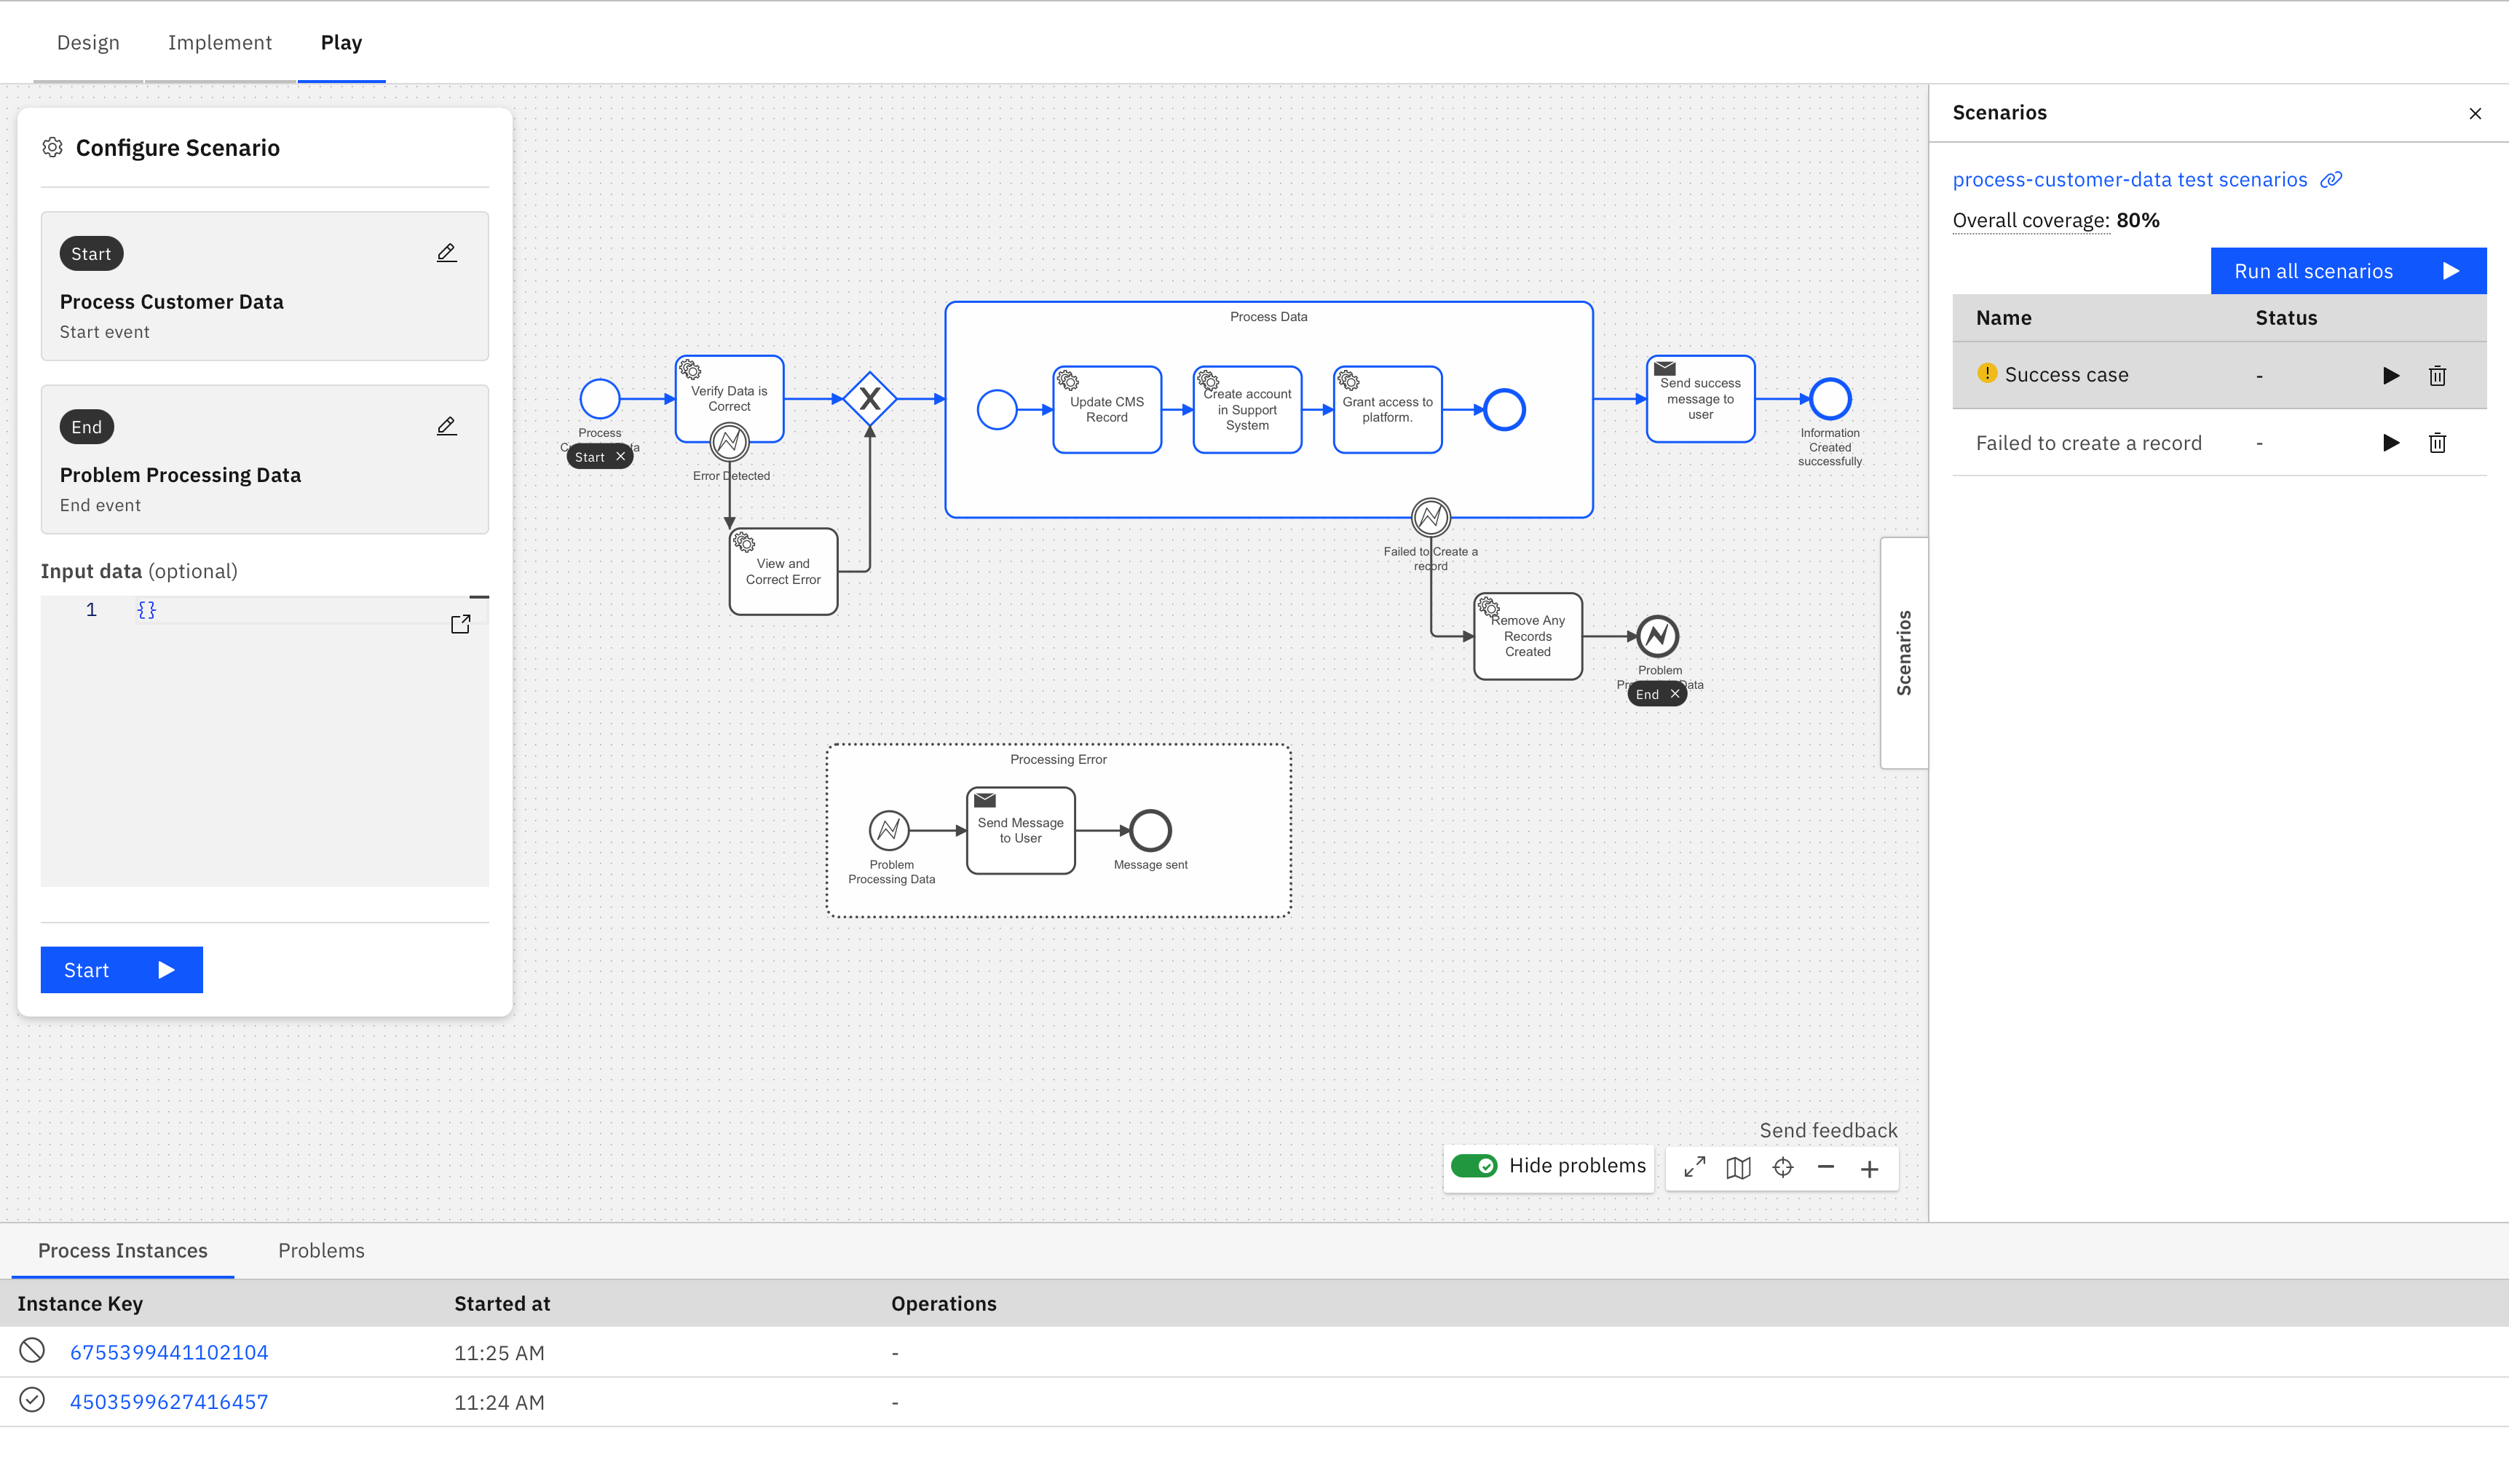This screenshot has width=2509, height=1484.
Task: Delete the Success case scenario
Action: 2438,376
